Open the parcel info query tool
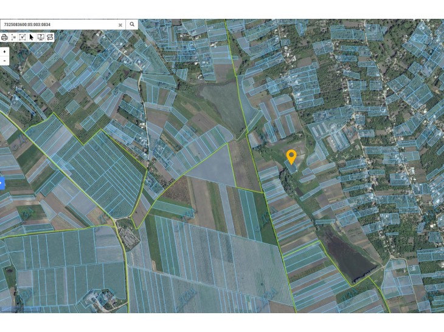444x332 pixels. 41,37
